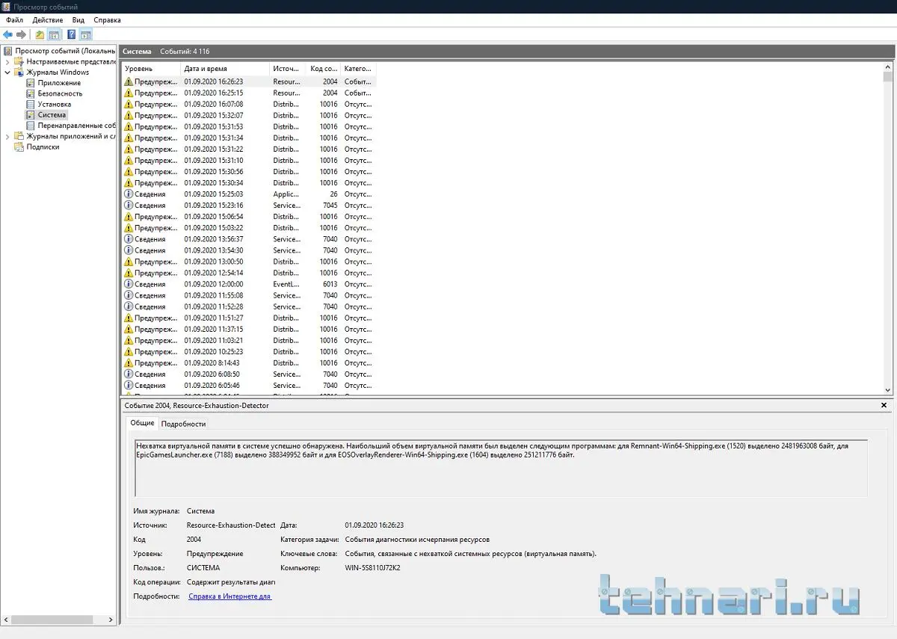The height and width of the screenshot is (639, 897).
Task: Collapse the Журналы Windows tree node
Action: 7,72
